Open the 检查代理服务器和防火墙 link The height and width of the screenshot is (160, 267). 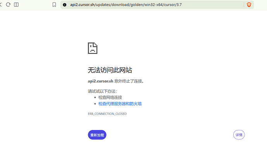(120, 103)
